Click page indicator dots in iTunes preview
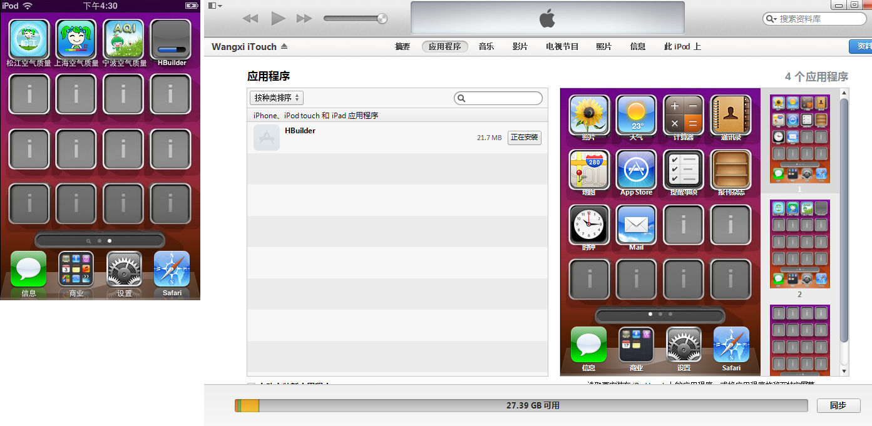The width and height of the screenshot is (872, 426). click(660, 314)
